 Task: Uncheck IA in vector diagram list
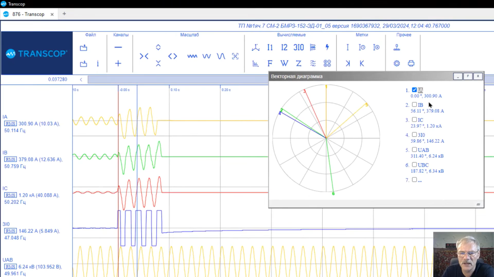(414, 90)
